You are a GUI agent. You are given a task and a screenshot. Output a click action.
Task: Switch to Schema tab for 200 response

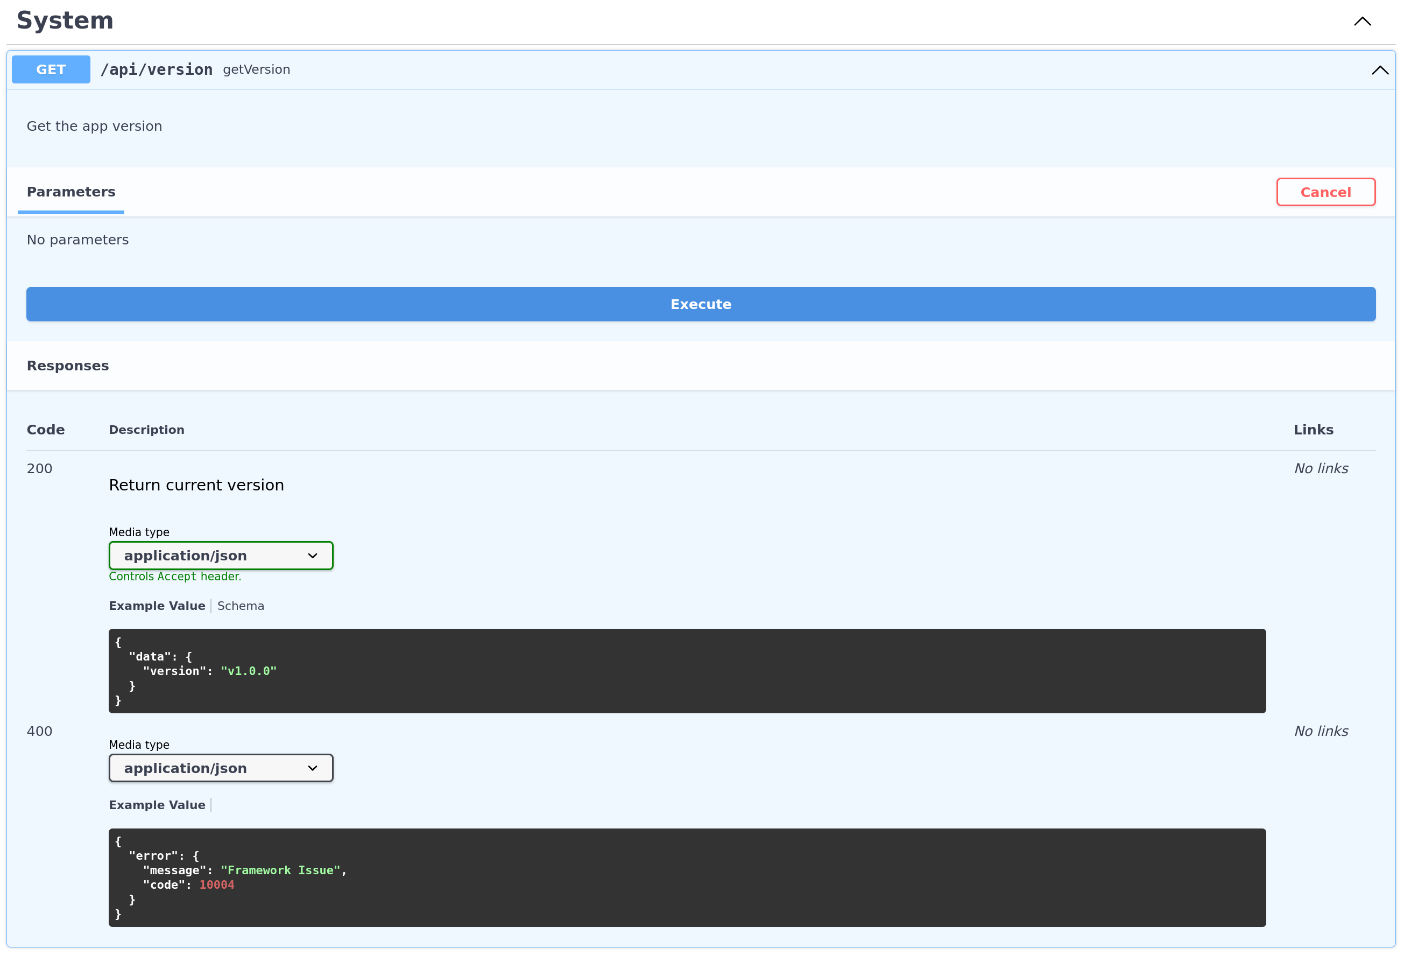241,606
